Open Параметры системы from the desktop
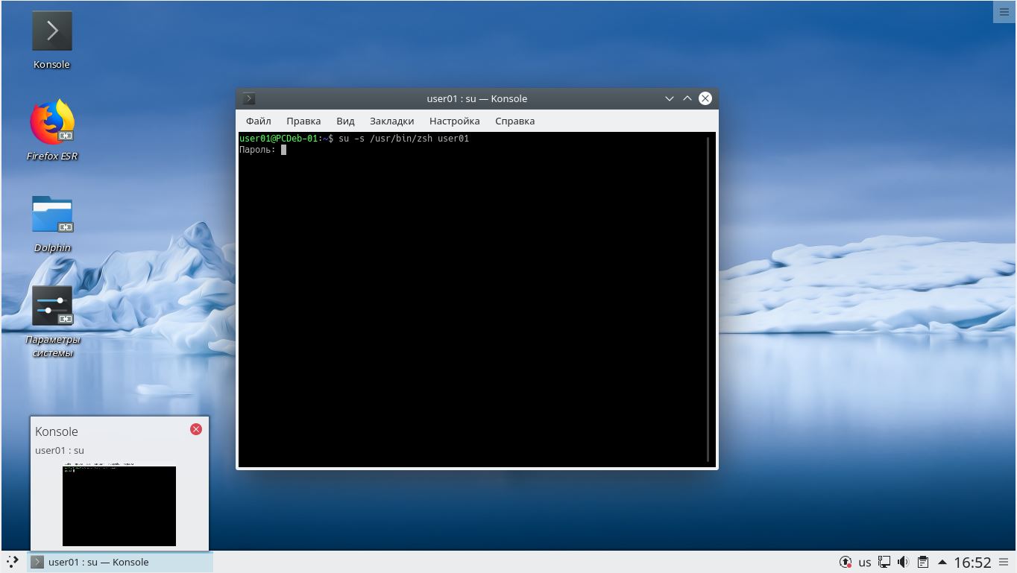The image size is (1017, 573). tap(51, 306)
